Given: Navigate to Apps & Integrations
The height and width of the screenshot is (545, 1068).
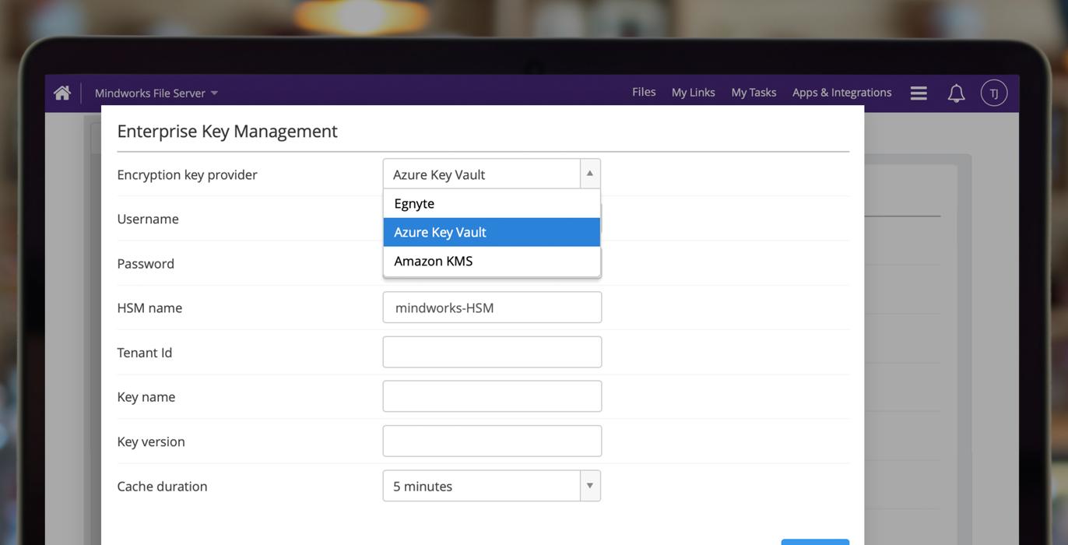Looking at the screenshot, I should 841,93.
